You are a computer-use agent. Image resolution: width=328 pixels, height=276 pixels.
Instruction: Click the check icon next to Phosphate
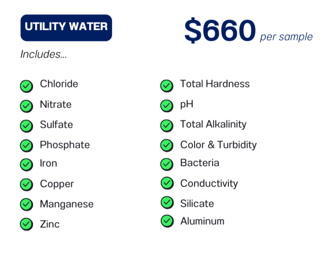(27, 146)
